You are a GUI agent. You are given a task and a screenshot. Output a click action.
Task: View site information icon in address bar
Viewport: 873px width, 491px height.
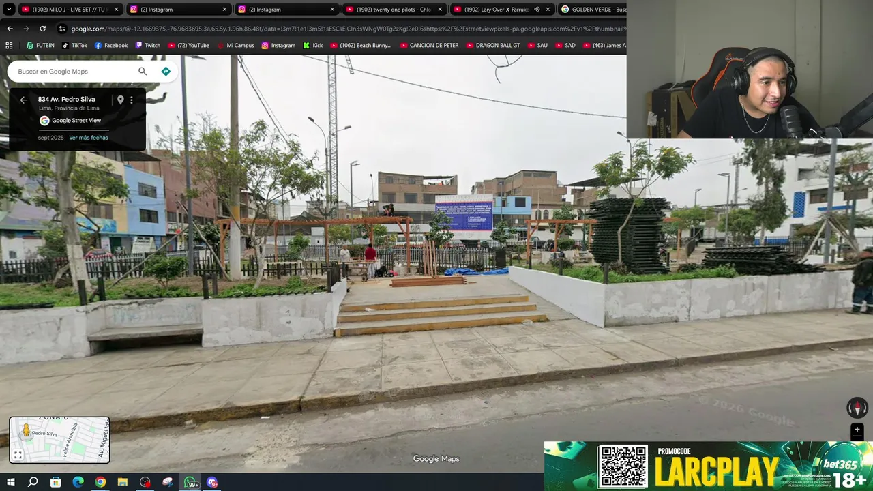tap(62, 29)
